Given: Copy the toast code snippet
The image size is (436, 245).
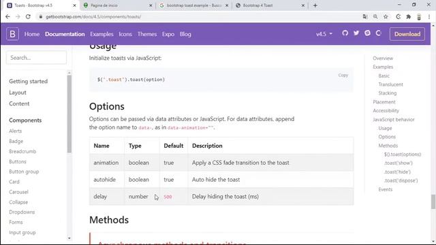Looking at the screenshot, I should point(343,76).
